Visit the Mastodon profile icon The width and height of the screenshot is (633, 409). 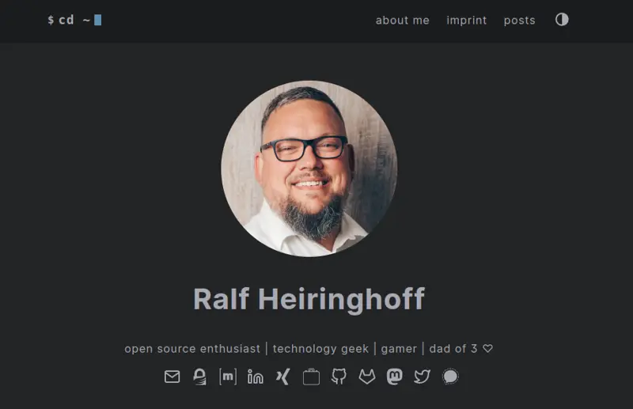coord(394,377)
